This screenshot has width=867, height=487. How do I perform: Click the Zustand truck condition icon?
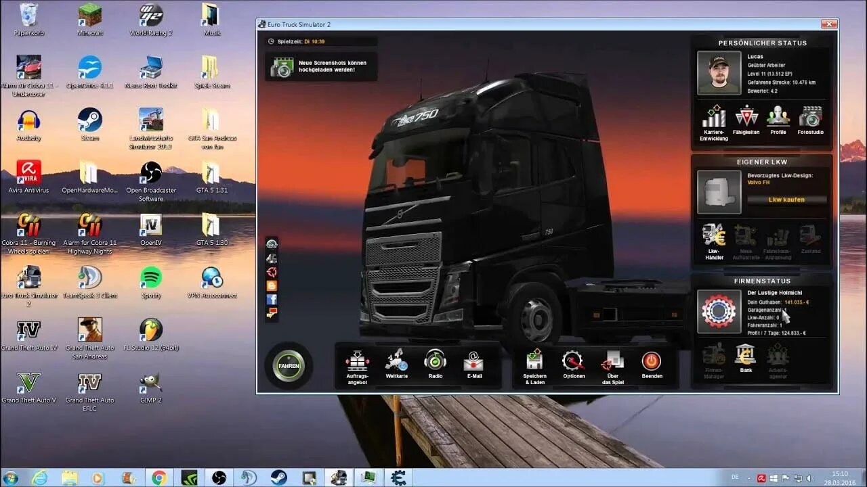pyautogui.click(x=810, y=239)
